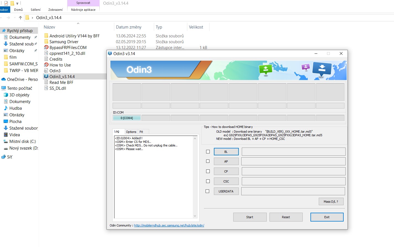This screenshot has width=394, height=247.
Task: Click the Android Utiliry V144 folder icon
Action: [46, 36]
